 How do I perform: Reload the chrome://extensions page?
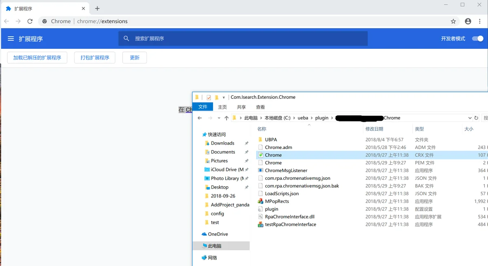30,21
